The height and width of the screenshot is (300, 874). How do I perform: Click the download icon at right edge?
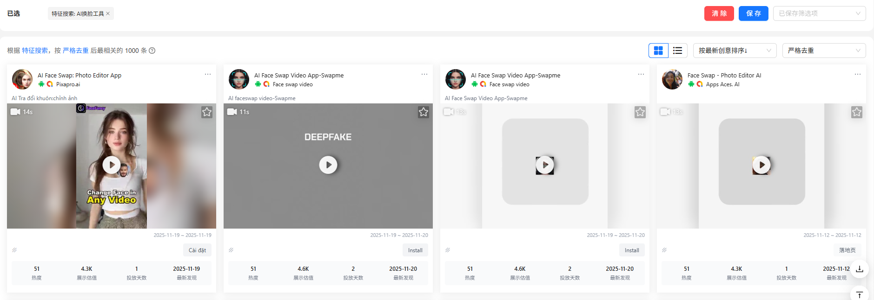[x=860, y=269]
